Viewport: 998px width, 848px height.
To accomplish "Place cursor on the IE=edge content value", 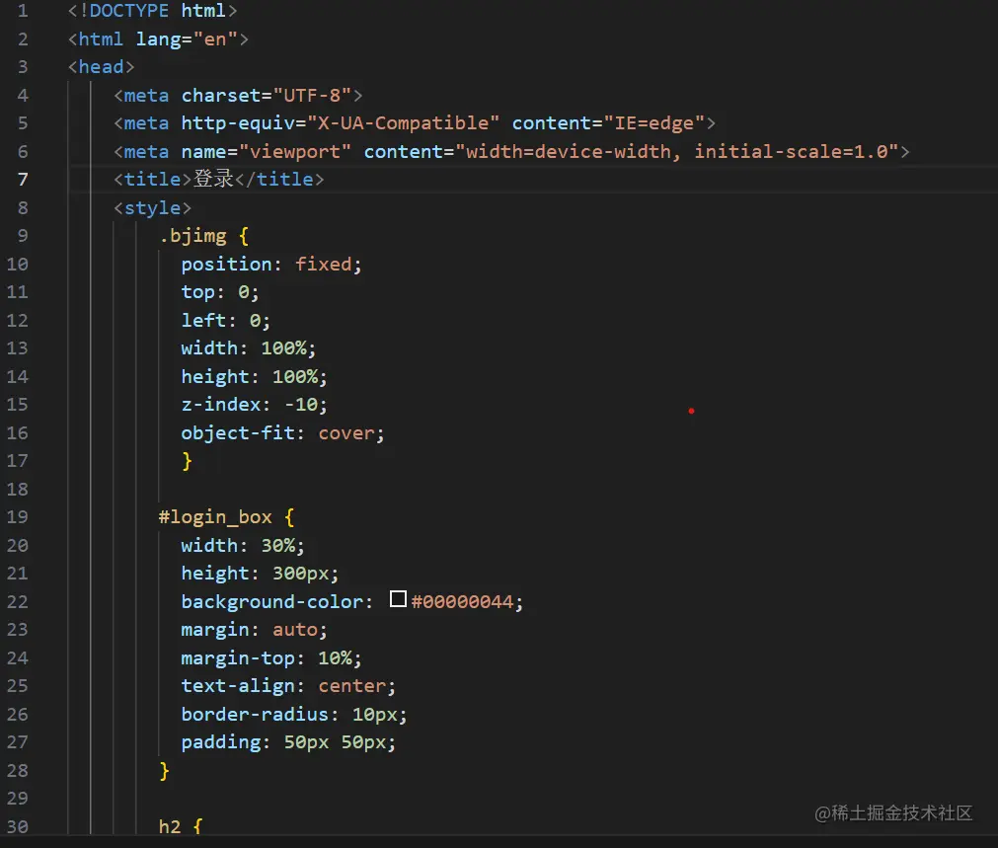I will coord(653,122).
